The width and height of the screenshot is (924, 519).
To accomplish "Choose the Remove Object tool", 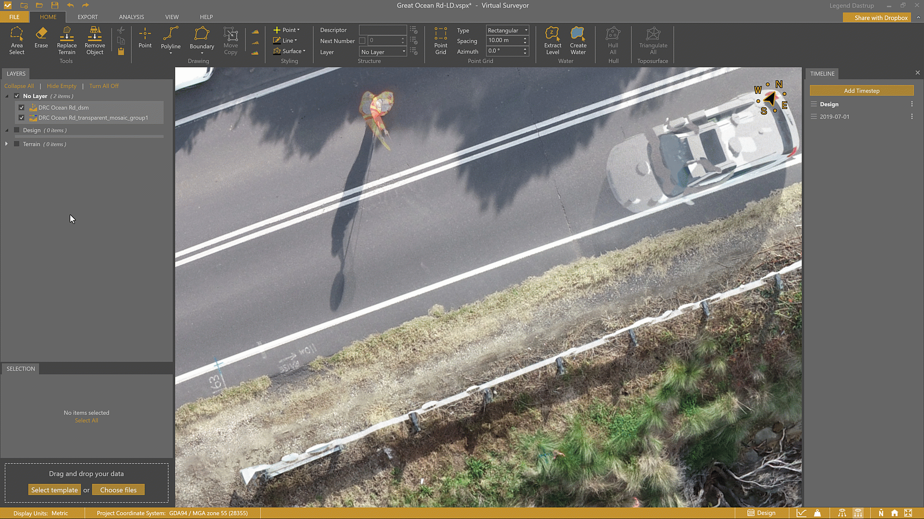I will coord(95,40).
